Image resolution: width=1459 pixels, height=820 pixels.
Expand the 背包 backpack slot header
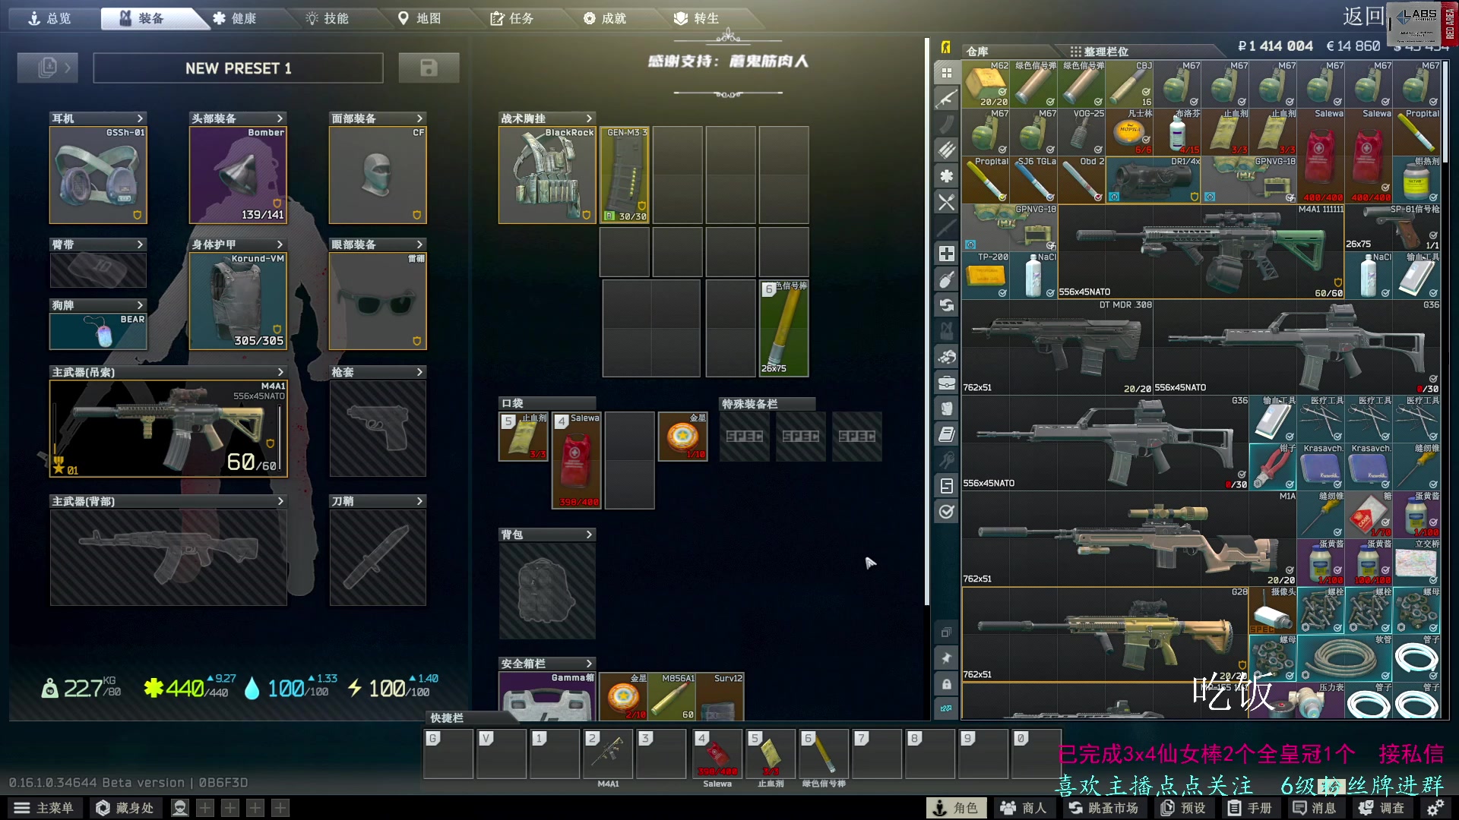[x=547, y=535]
